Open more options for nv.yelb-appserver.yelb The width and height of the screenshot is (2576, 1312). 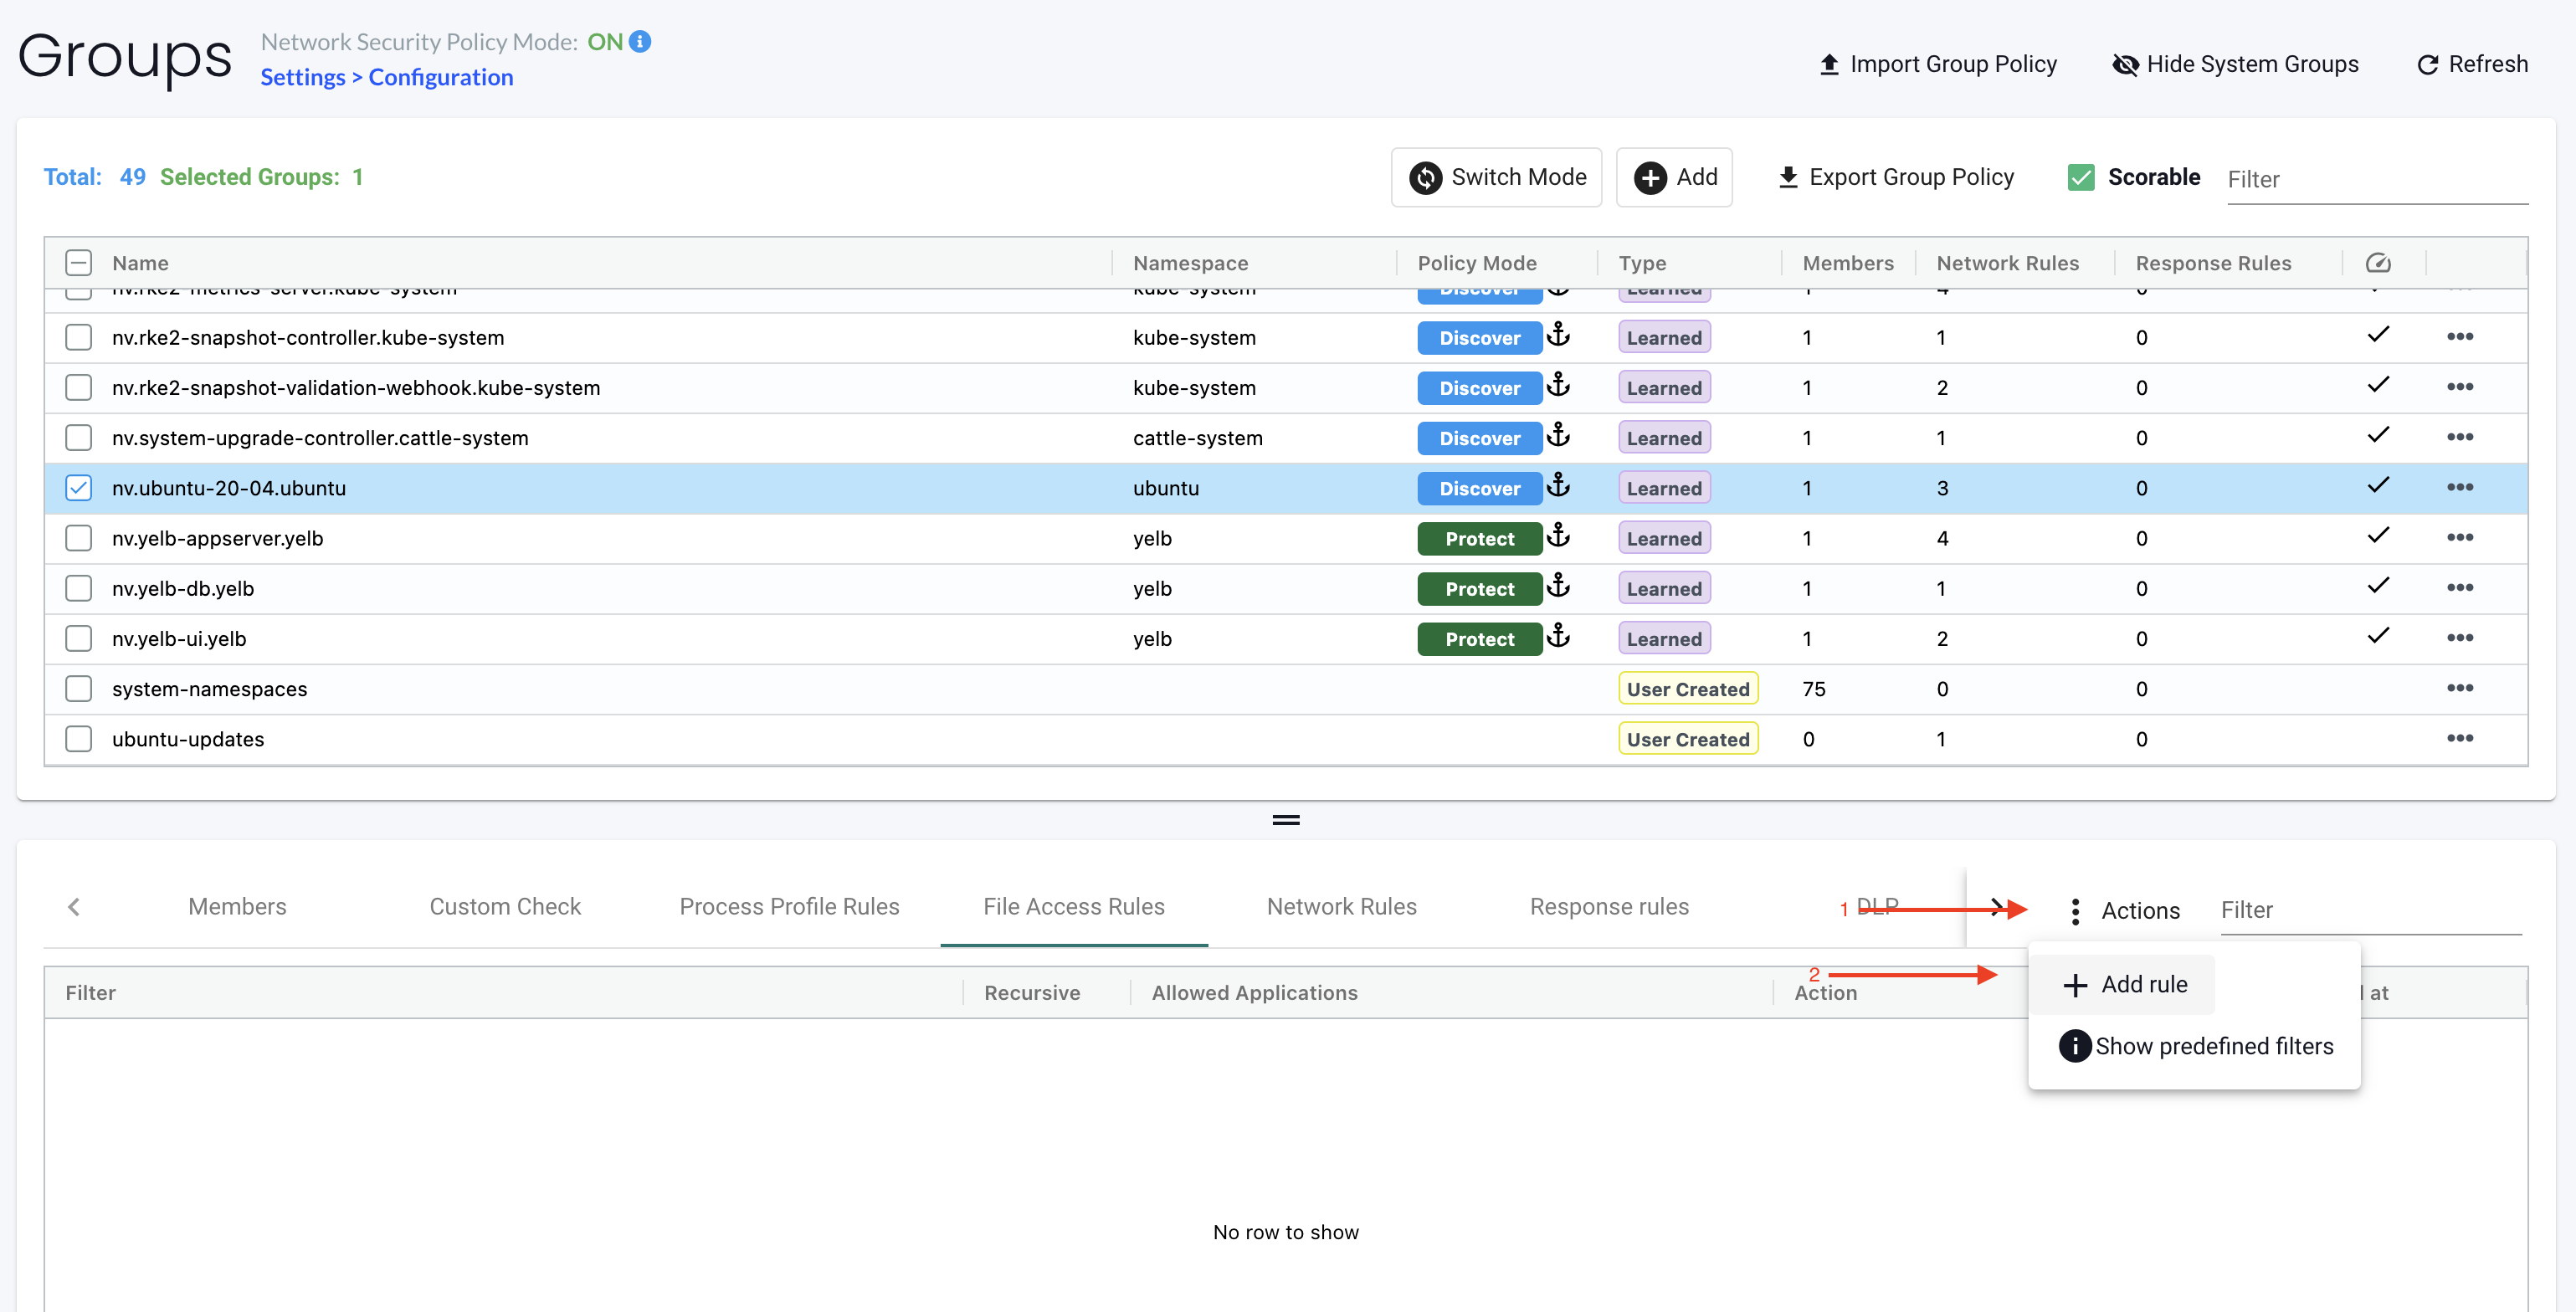tap(2459, 538)
